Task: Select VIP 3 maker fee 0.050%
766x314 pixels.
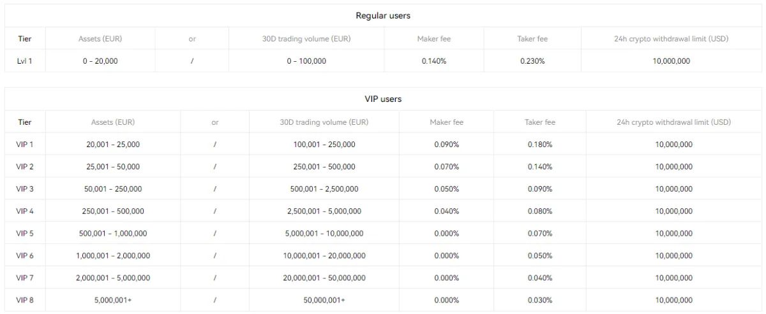Action: pyautogui.click(x=446, y=189)
